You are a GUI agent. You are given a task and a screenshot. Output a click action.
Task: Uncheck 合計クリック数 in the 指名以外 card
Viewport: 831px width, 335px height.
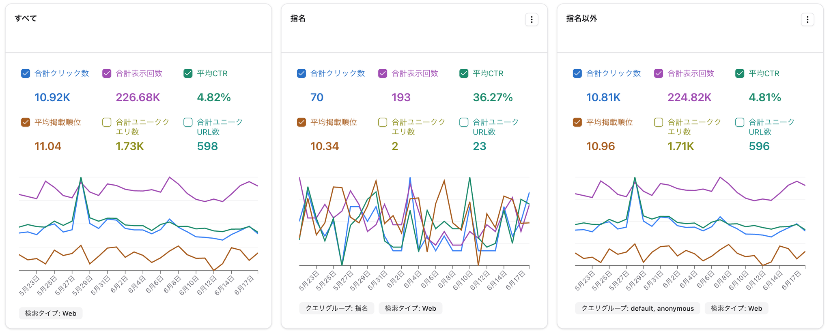[x=577, y=73]
